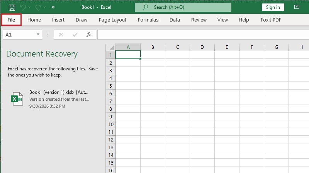Select row 1 header
The image size is (309, 173).
110,55
